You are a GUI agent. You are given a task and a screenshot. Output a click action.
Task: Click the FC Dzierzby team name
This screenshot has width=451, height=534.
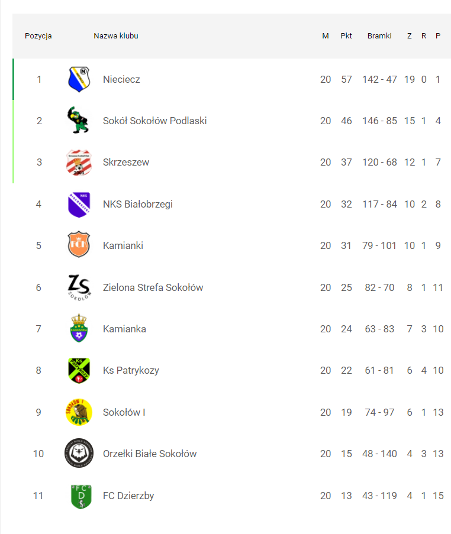pyautogui.click(x=128, y=496)
